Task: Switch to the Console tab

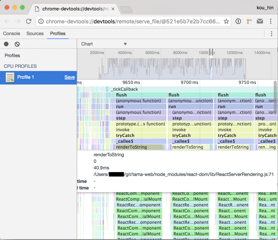Action: click(x=11, y=33)
